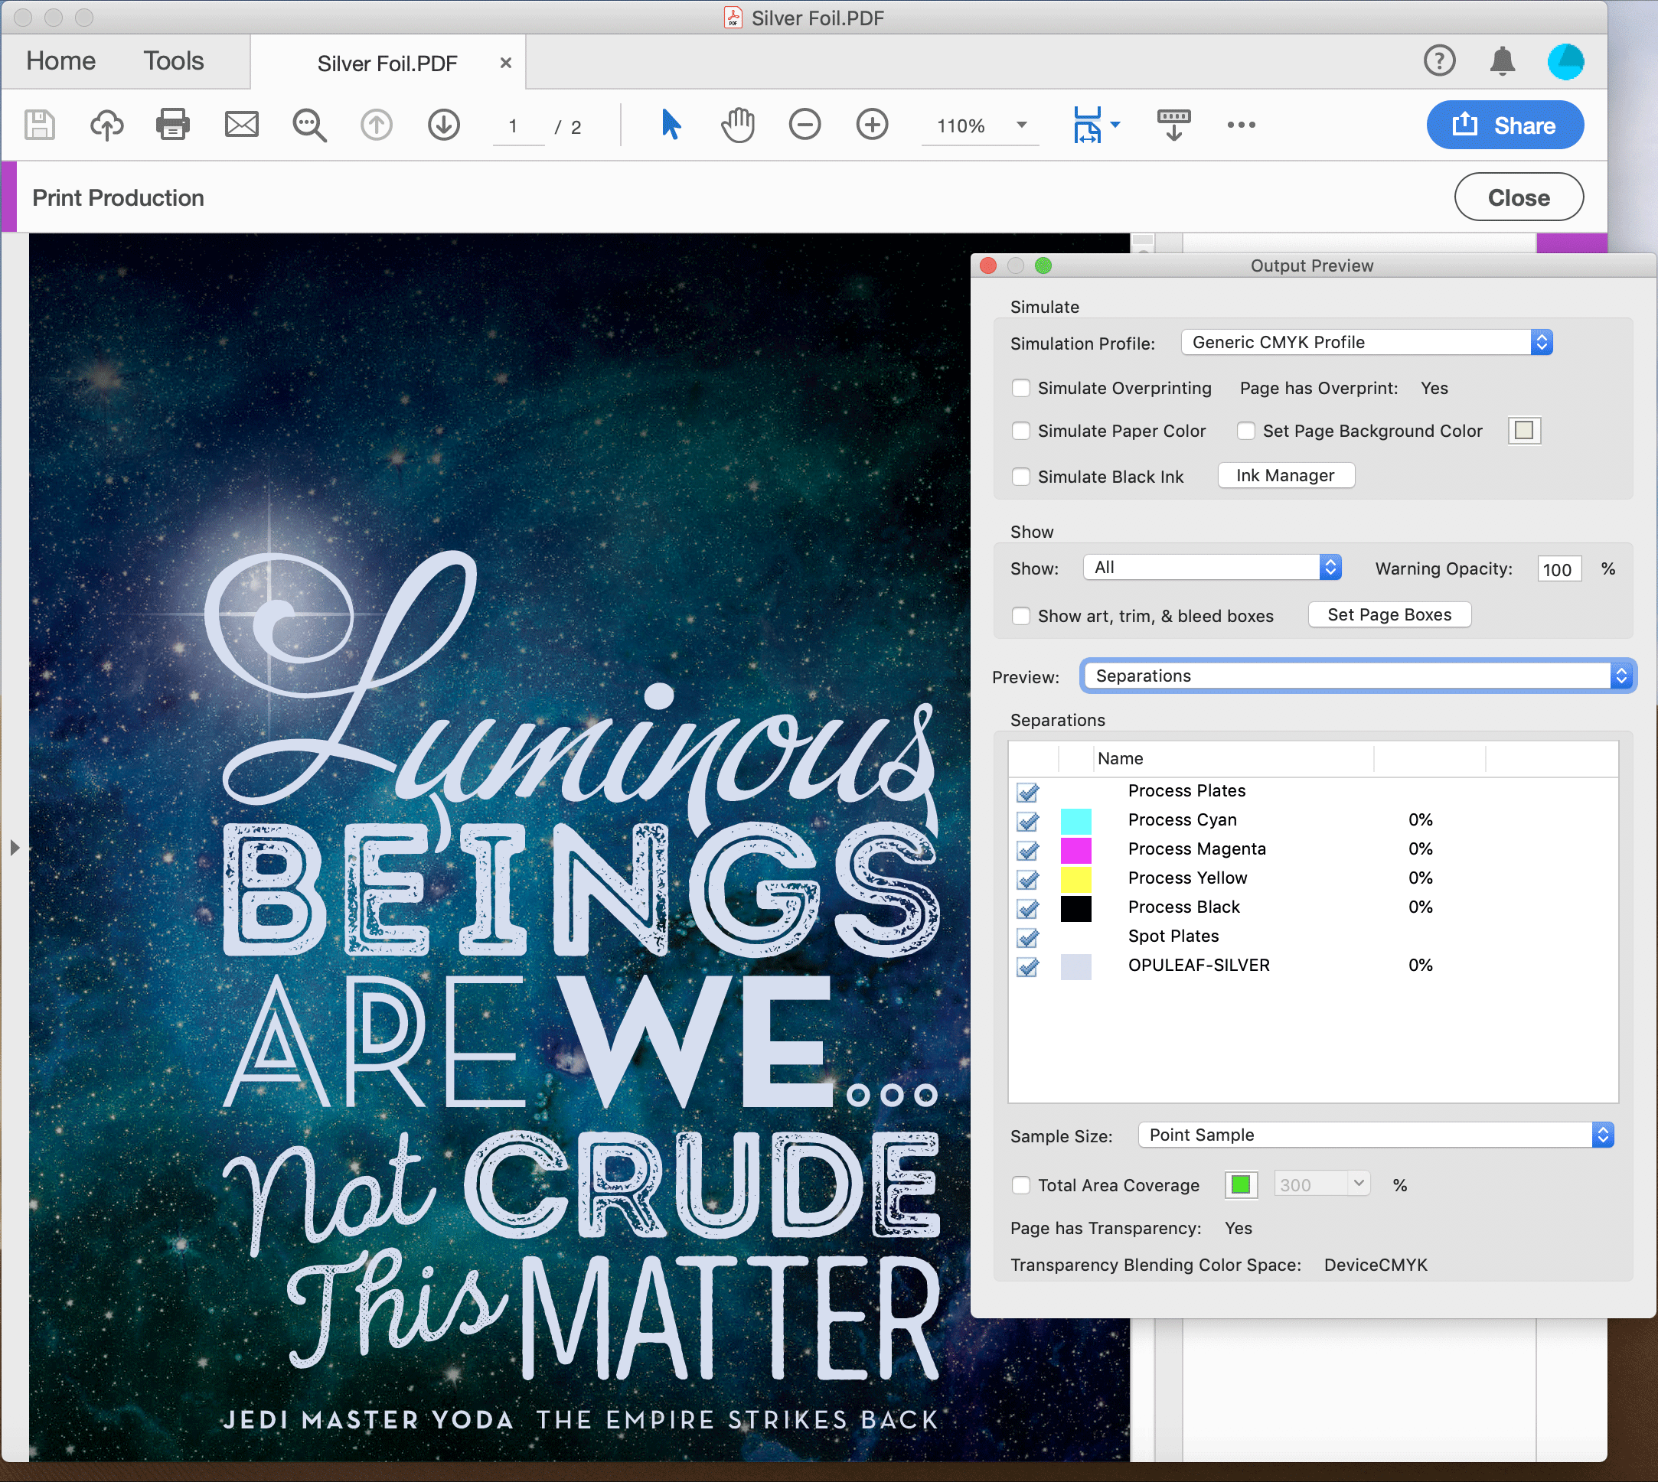Enable Simulate Black Ink
The image size is (1658, 1482).
coord(1021,477)
